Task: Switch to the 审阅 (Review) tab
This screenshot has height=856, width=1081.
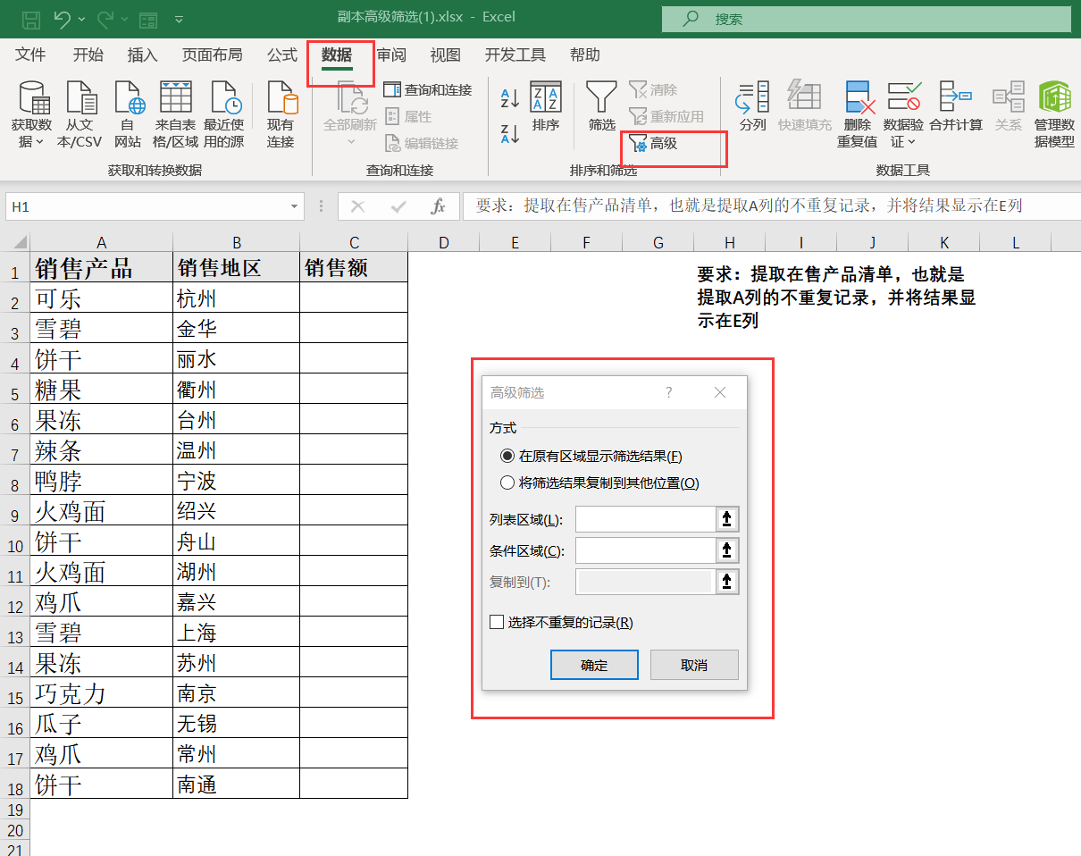Action: coord(390,55)
